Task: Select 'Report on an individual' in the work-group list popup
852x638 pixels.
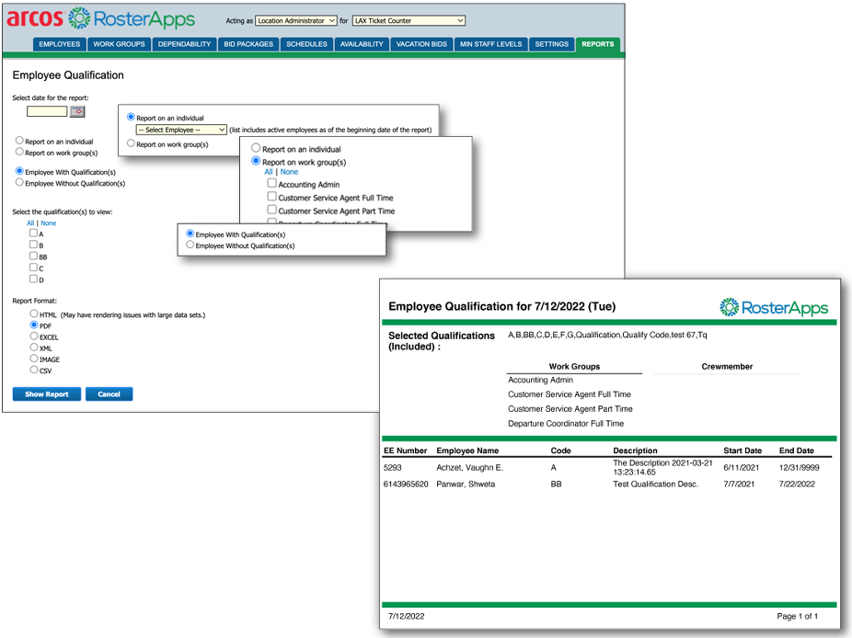Action: click(x=256, y=148)
